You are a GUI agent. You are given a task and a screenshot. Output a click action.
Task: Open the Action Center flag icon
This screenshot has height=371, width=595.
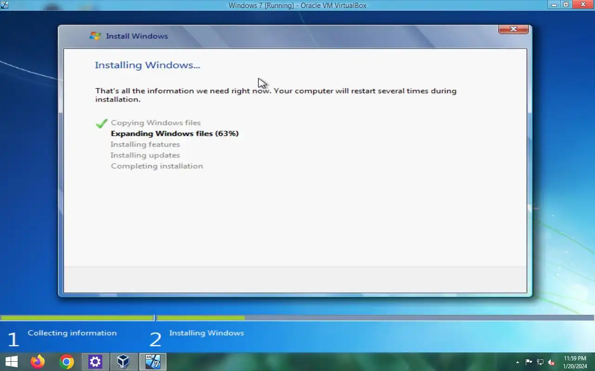click(x=529, y=362)
